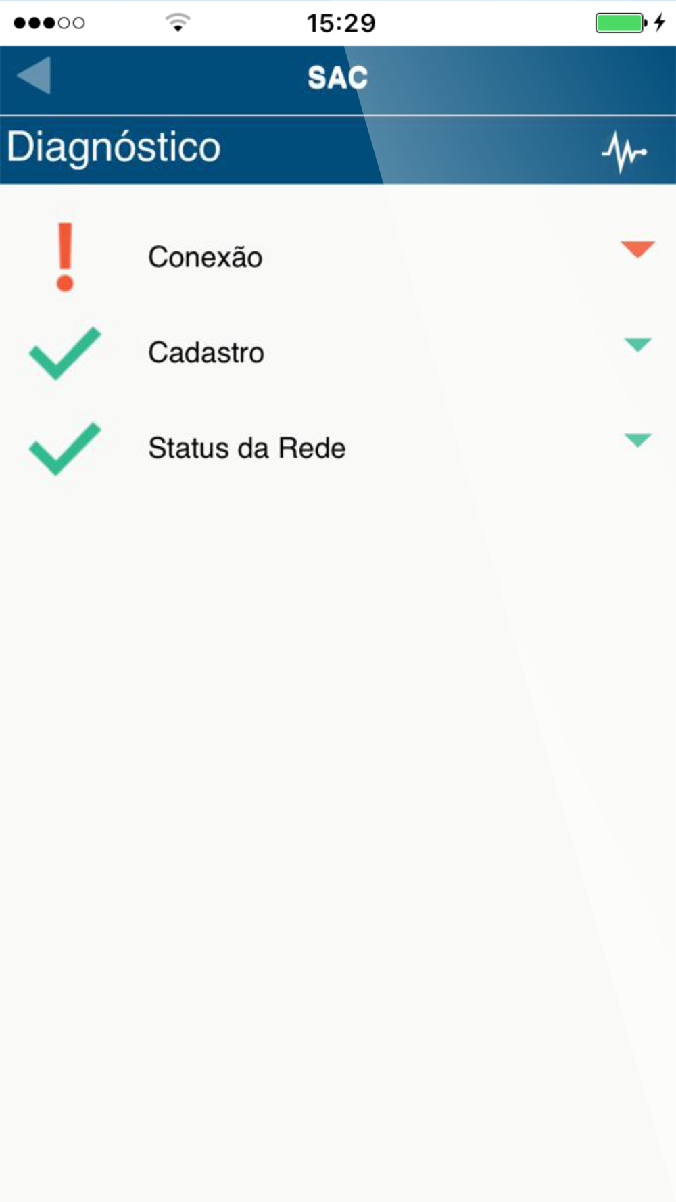This screenshot has height=1202, width=676.
Task: Tap the clock showing 15:29
Action: coord(341,23)
